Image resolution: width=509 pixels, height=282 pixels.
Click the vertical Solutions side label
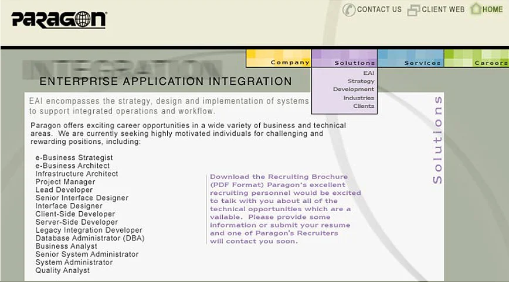click(437, 140)
